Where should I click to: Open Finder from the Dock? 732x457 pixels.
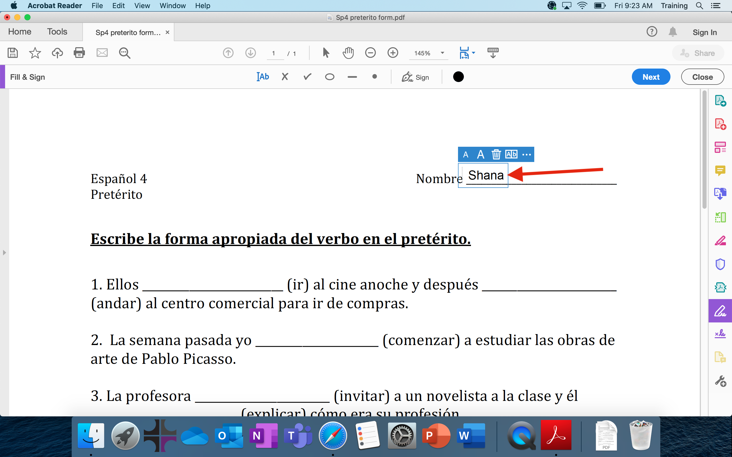pos(91,435)
